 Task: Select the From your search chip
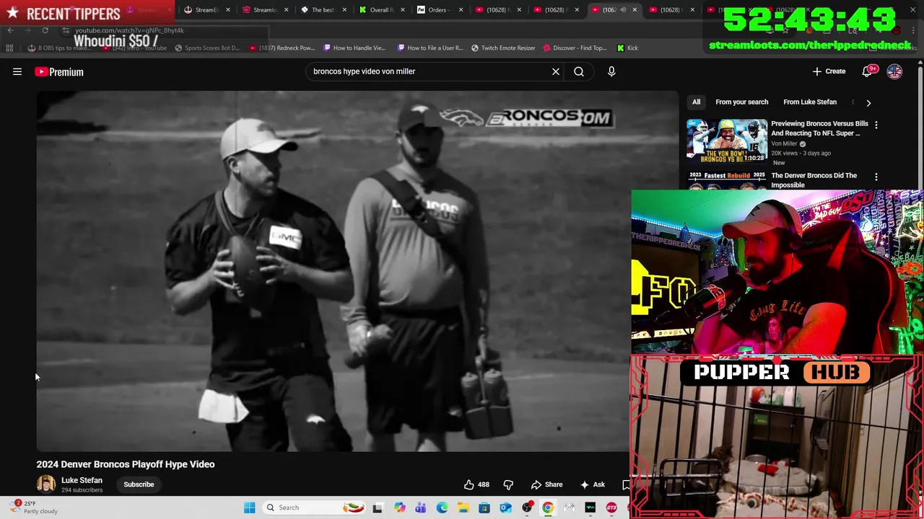coord(741,102)
